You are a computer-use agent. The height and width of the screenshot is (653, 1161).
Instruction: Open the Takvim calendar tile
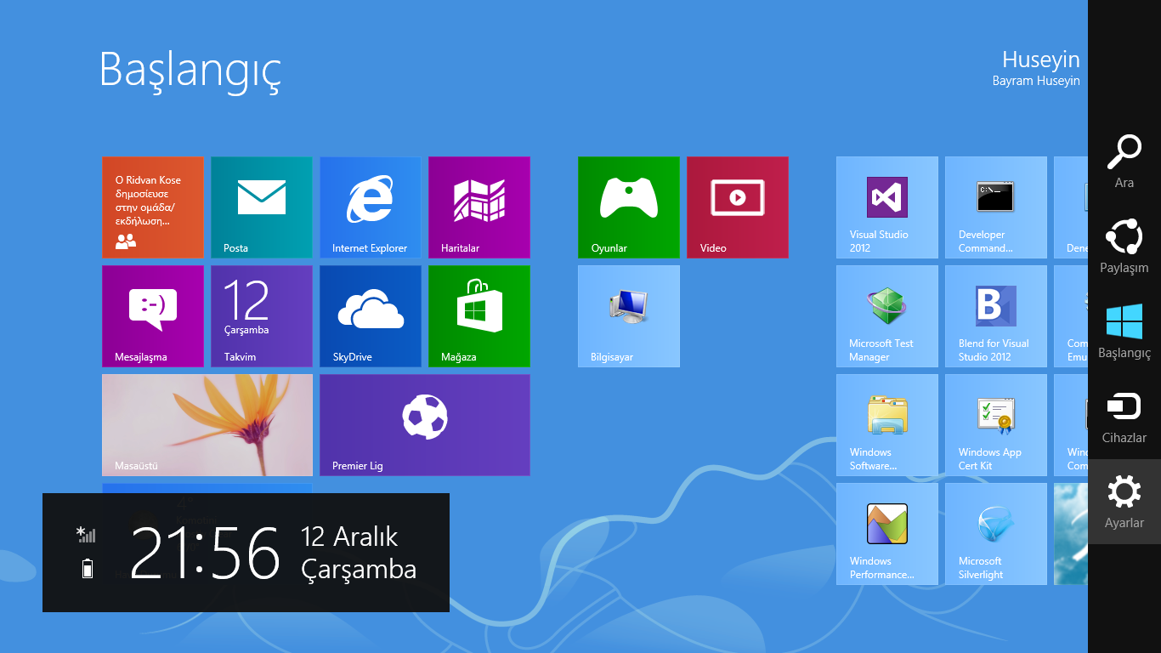click(262, 316)
